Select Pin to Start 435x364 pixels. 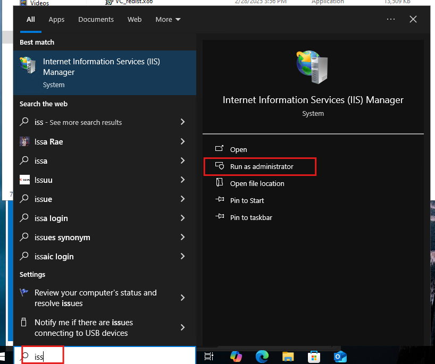(247, 200)
